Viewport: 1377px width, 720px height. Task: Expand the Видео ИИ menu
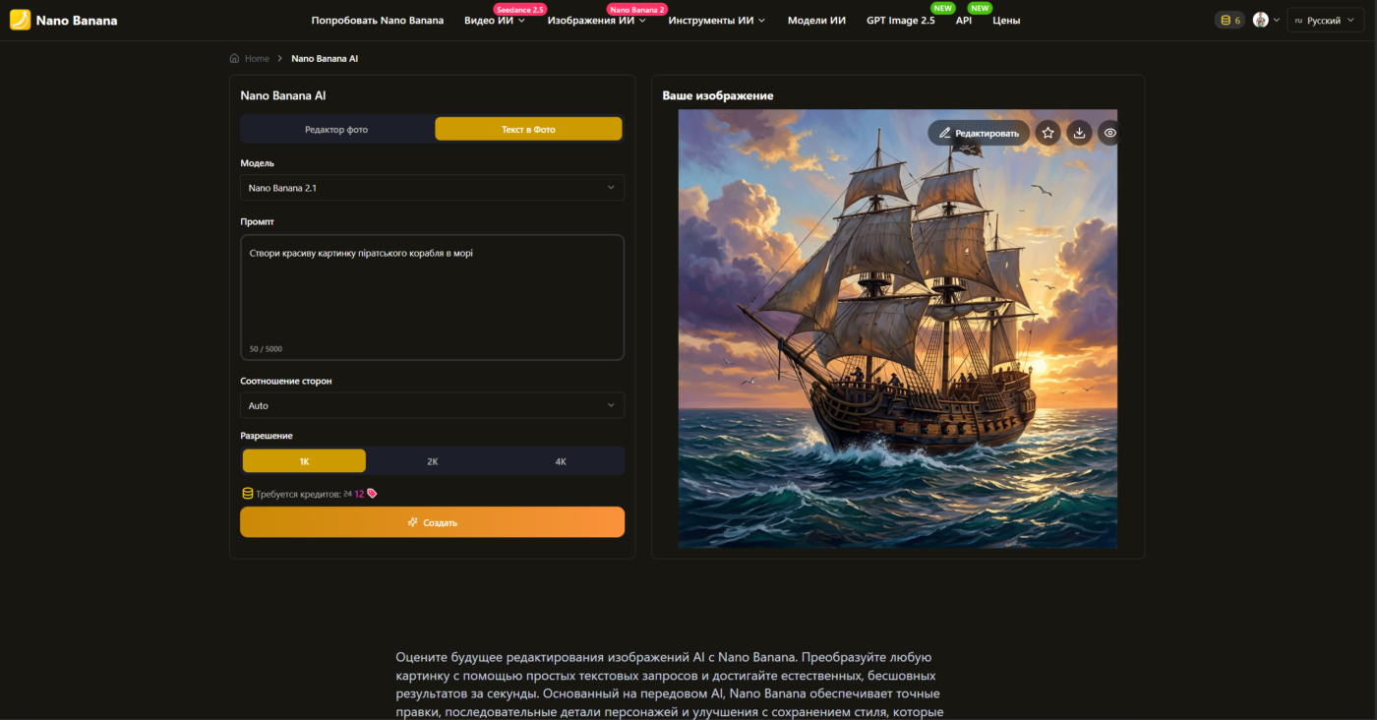(495, 21)
